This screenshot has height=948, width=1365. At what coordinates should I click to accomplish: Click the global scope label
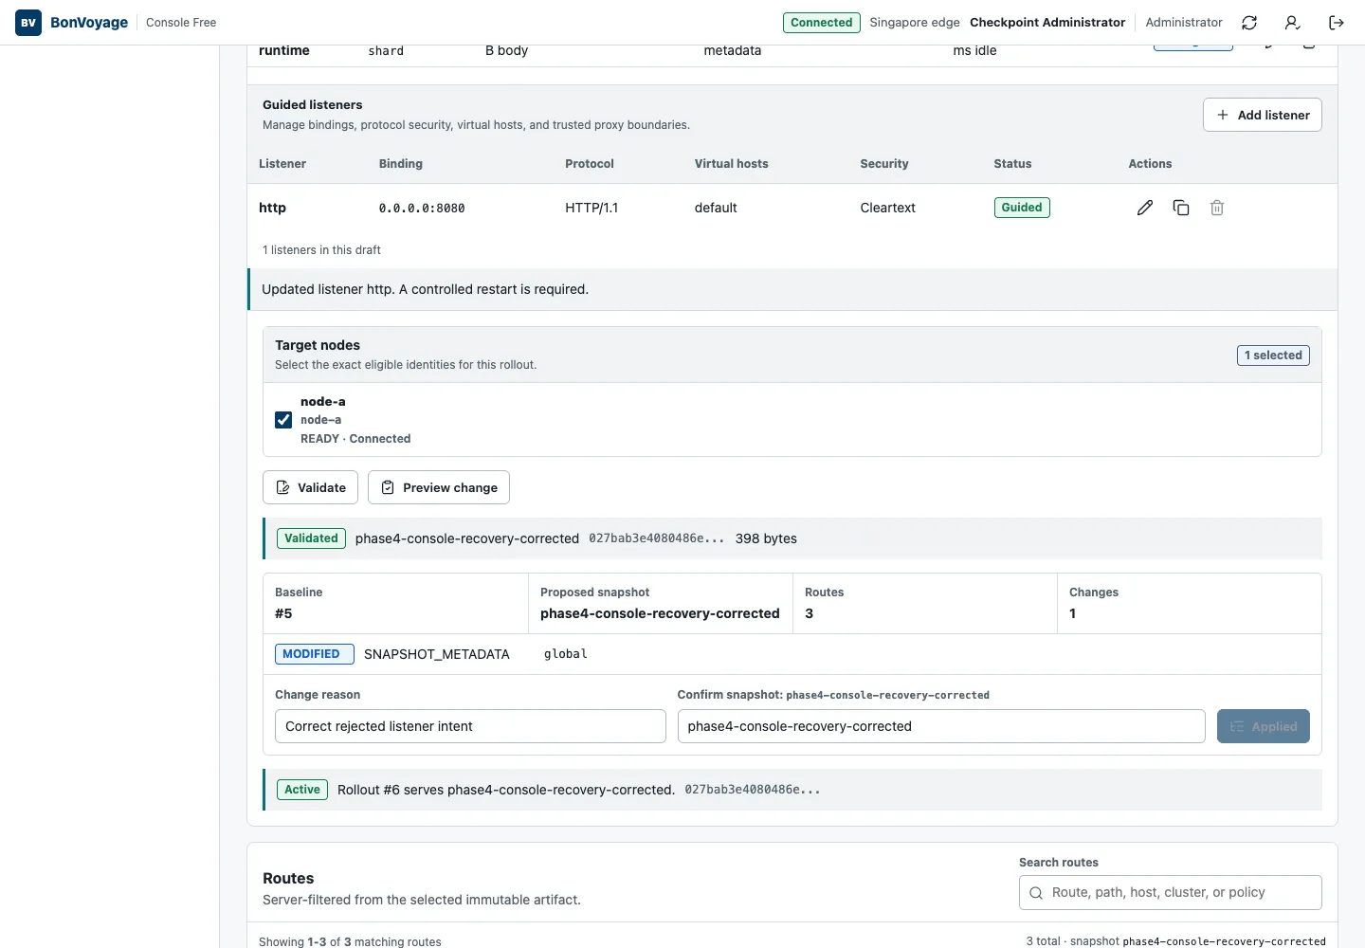[566, 654]
